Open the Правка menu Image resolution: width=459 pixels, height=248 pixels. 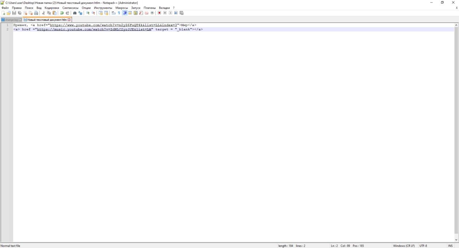coord(16,8)
